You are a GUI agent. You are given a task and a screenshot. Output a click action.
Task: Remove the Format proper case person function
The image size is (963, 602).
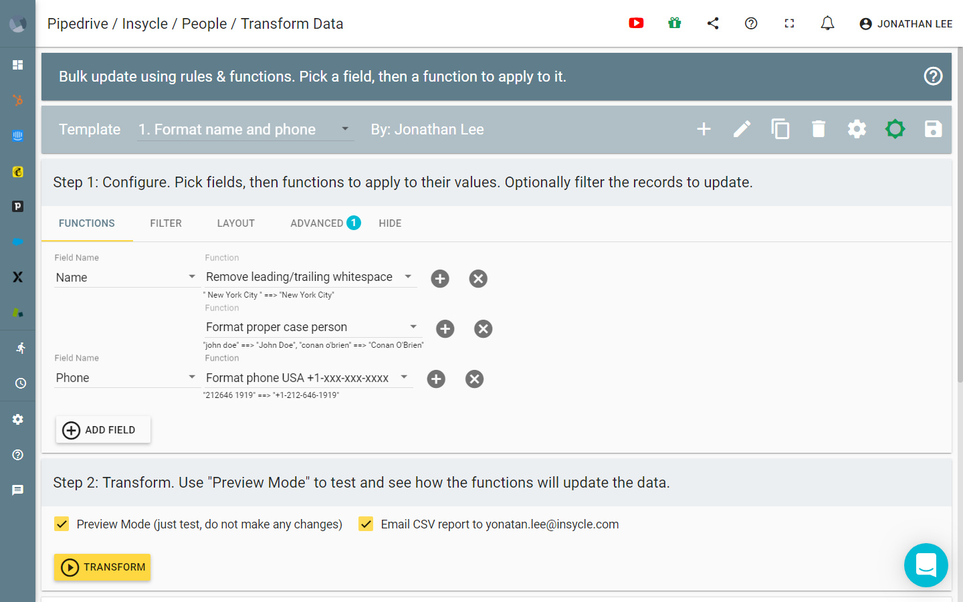[x=484, y=329]
